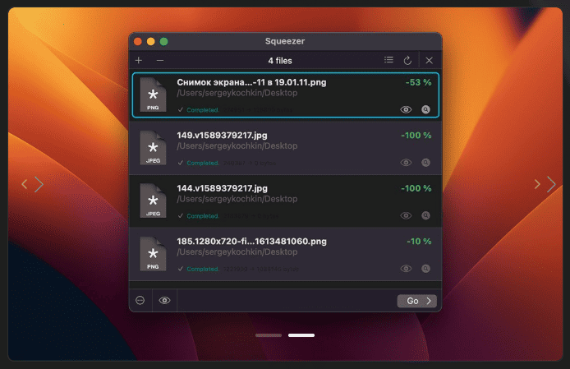Click the Go button
The width and height of the screenshot is (570, 369).
pos(417,301)
